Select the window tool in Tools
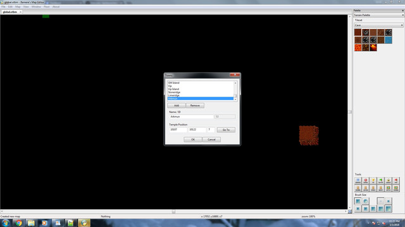The width and height of the screenshot is (405, 227). point(396,189)
